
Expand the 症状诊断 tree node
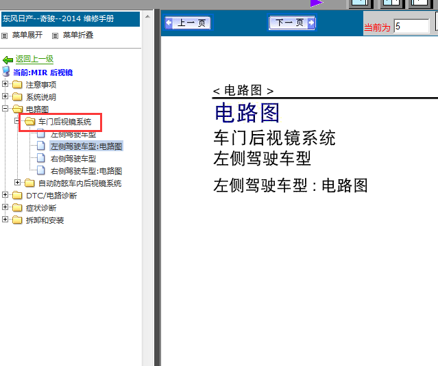[x=5, y=207]
